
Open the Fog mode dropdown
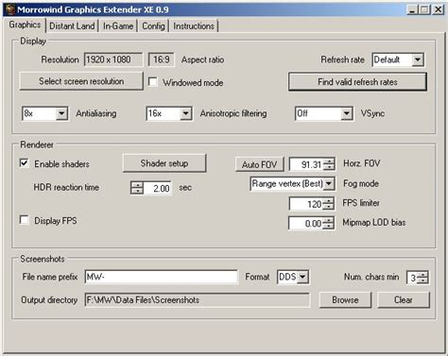(x=329, y=183)
